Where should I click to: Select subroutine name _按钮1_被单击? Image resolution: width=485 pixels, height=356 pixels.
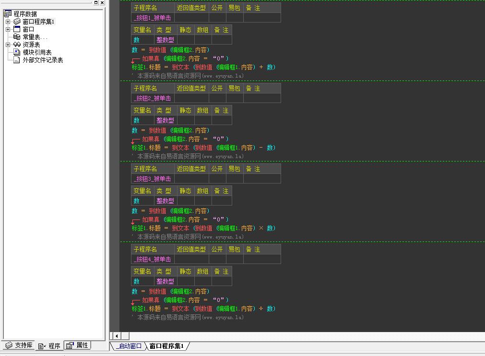point(153,18)
